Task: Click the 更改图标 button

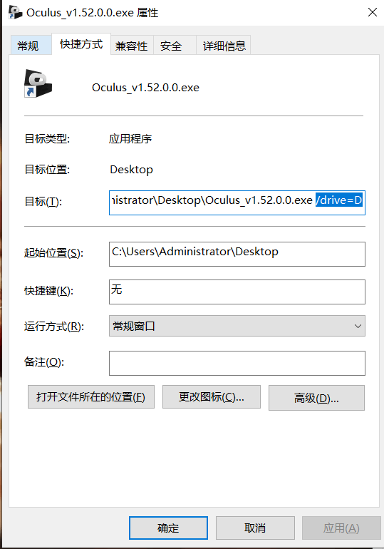Action: pyautogui.click(x=211, y=397)
